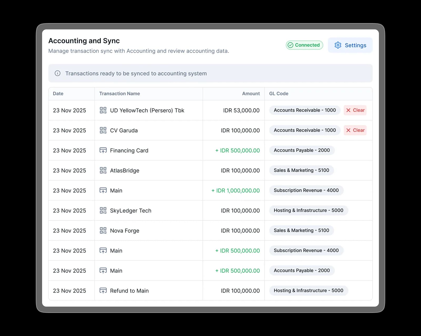
Task: Open Settings via the gear icon
Action: tap(338, 45)
